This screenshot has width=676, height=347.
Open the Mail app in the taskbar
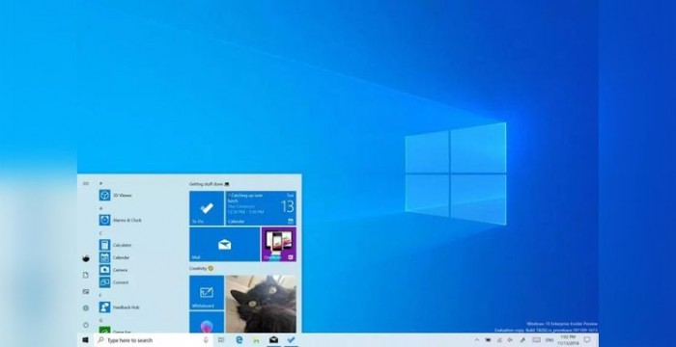pyautogui.click(x=273, y=340)
